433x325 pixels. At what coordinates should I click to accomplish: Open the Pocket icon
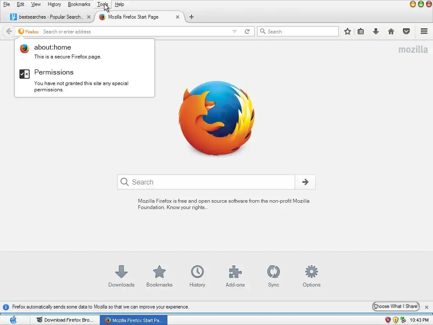[406, 31]
